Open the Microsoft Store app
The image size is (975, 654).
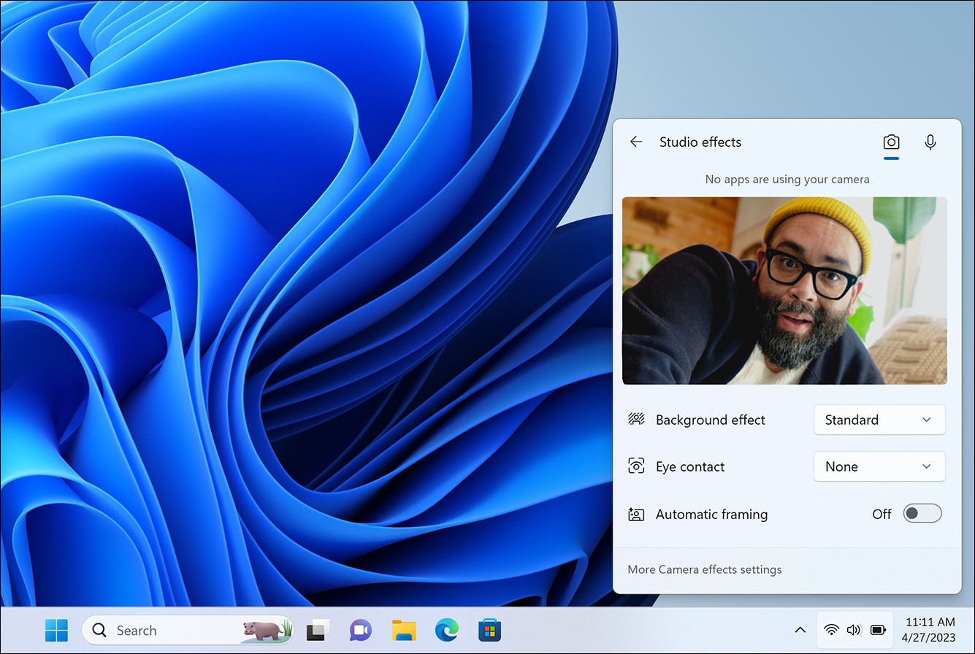tap(489, 630)
